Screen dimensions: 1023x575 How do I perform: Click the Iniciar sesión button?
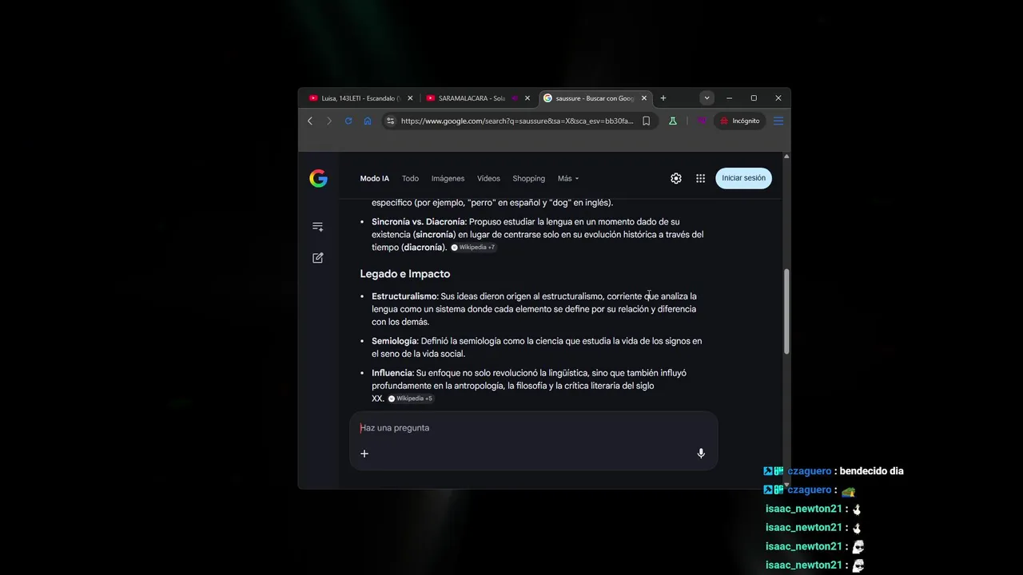pos(743,178)
